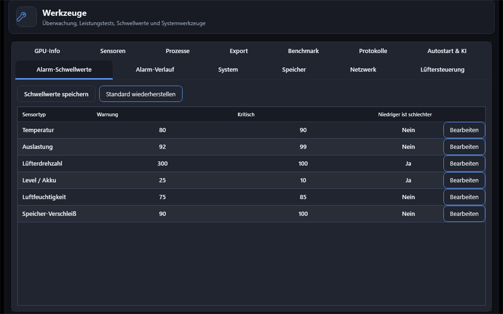Open the Benchmark tab

point(304,51)
